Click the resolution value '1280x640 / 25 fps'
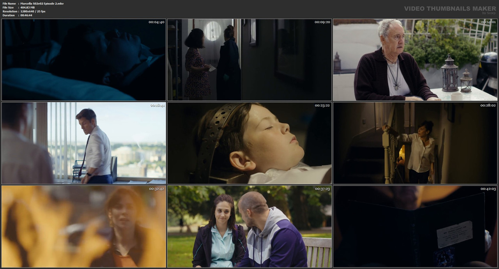The image size is (499, 269). [33, 11]
